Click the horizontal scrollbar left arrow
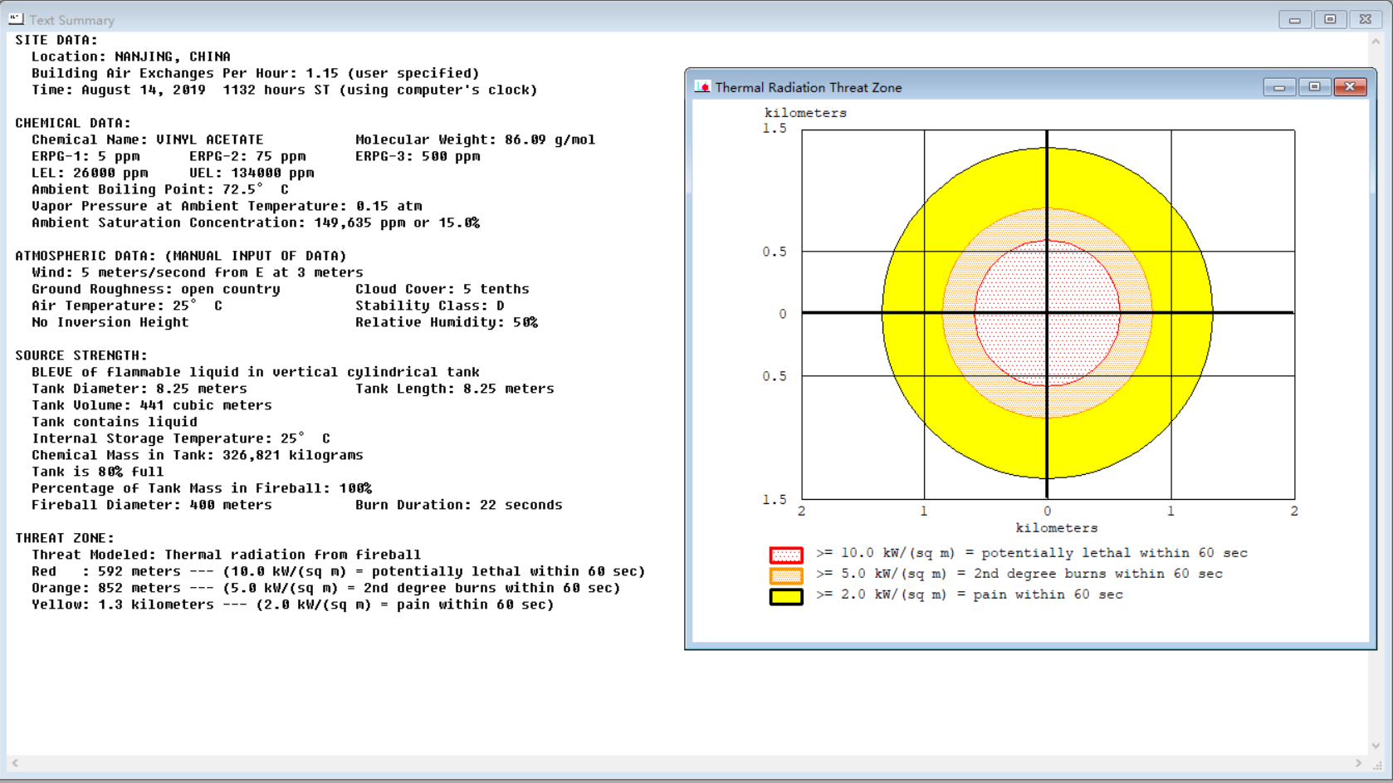Viewport: 1393px width, 783px height. pyautogui.click(x=15, y=762)
